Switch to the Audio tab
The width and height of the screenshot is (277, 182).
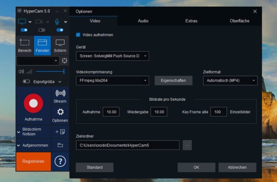pyautogui.click(x=143, y=21)
